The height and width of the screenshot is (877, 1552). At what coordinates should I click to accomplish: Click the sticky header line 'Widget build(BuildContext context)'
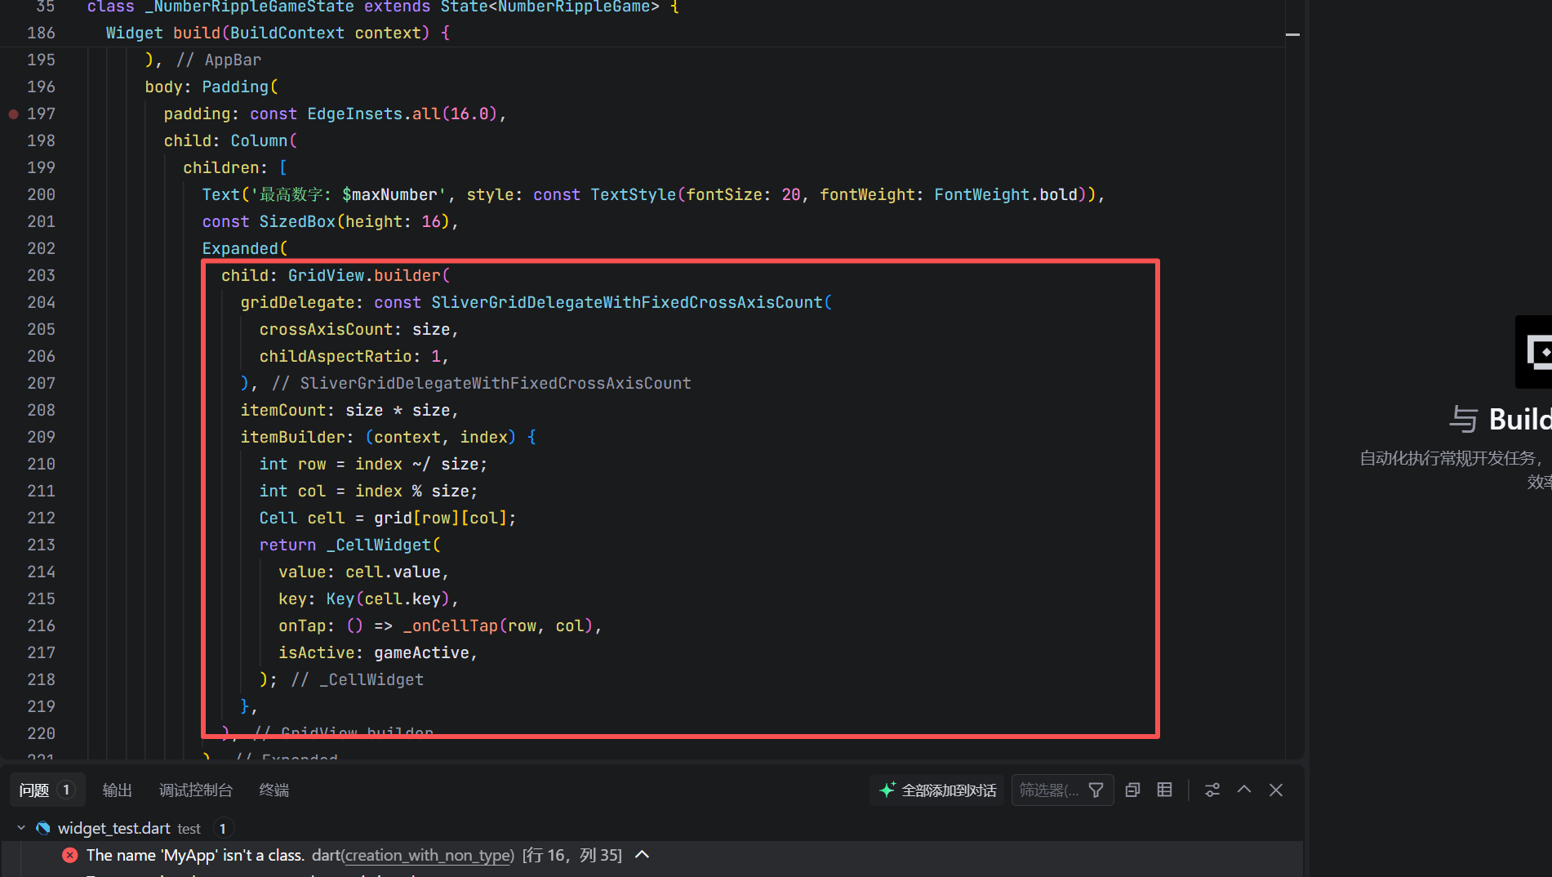[x=278, y=33]
